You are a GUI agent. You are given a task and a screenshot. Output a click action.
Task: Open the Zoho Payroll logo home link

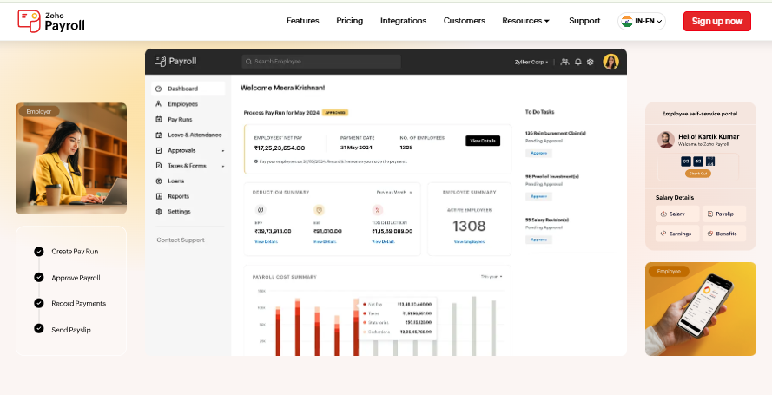[51, 21]
